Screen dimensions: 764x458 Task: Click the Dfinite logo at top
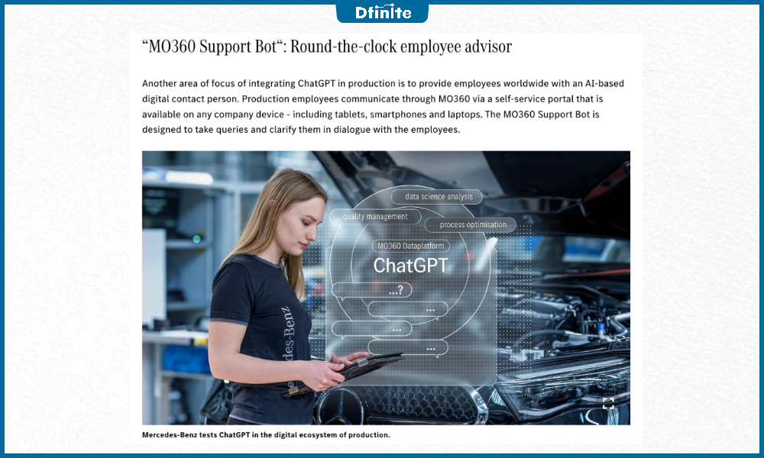(x=383, y=12)
